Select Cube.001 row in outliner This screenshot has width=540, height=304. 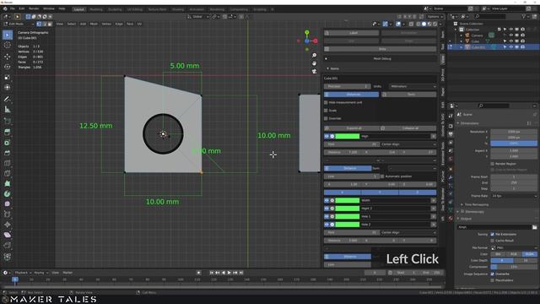(493, 47)
